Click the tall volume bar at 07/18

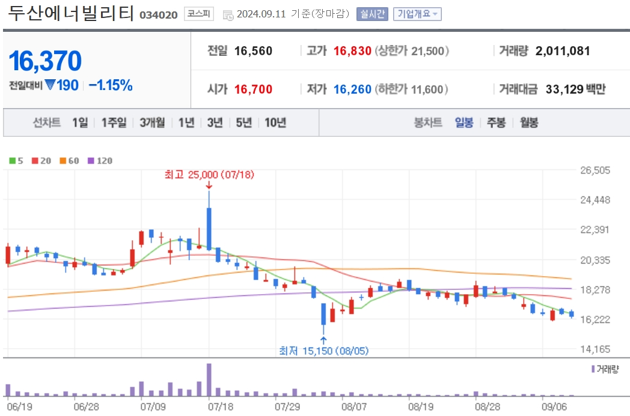pos(209,380)
